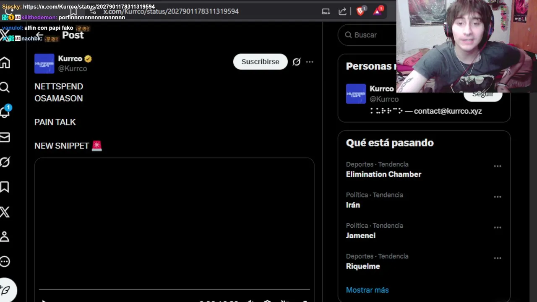Click the compose post feather button
The height and width of the screenshot is (302, 537).
(x=6, y=290)
